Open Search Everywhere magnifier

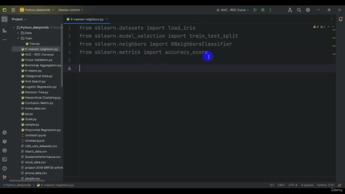299,10
